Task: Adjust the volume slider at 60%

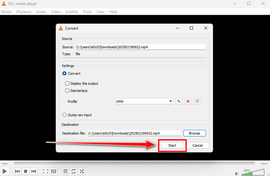Action: [253, 172]
